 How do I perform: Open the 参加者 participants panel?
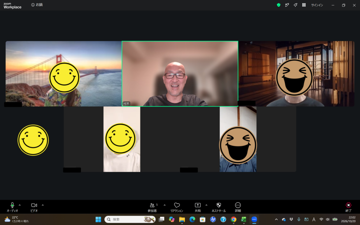(153, 207)
